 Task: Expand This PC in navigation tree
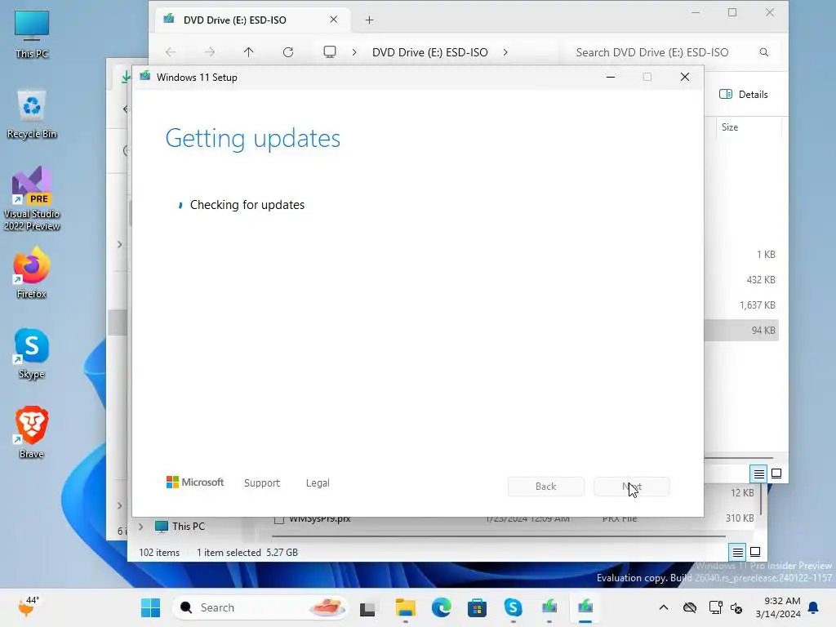coord(140,527)
